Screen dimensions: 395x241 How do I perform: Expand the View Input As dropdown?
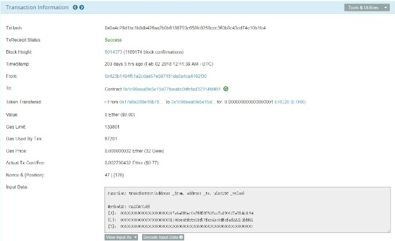tap(121, 237)
